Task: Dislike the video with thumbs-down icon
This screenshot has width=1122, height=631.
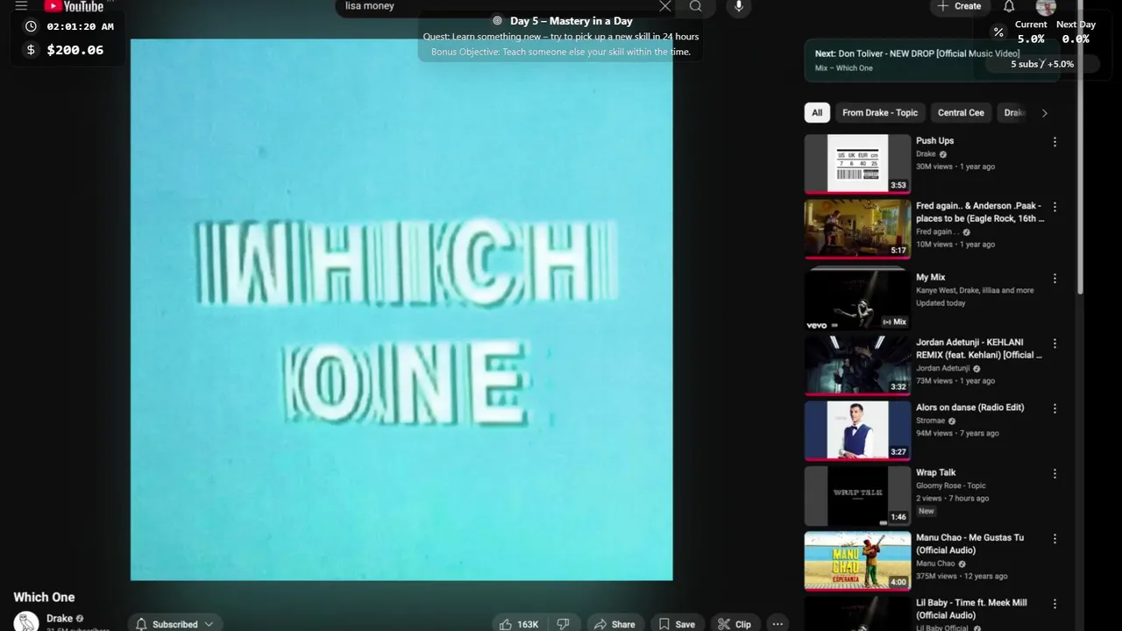Action: tap(564, 624)
